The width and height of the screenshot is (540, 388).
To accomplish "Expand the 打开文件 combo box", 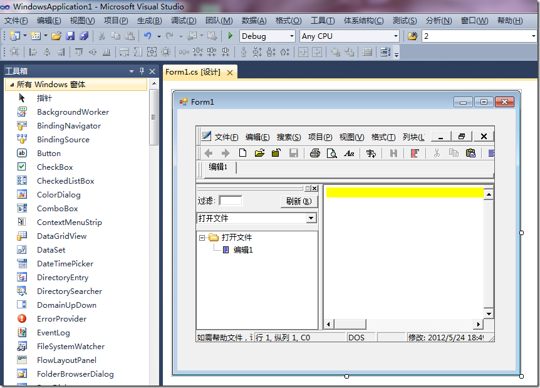I will click(x=311, y=219).
